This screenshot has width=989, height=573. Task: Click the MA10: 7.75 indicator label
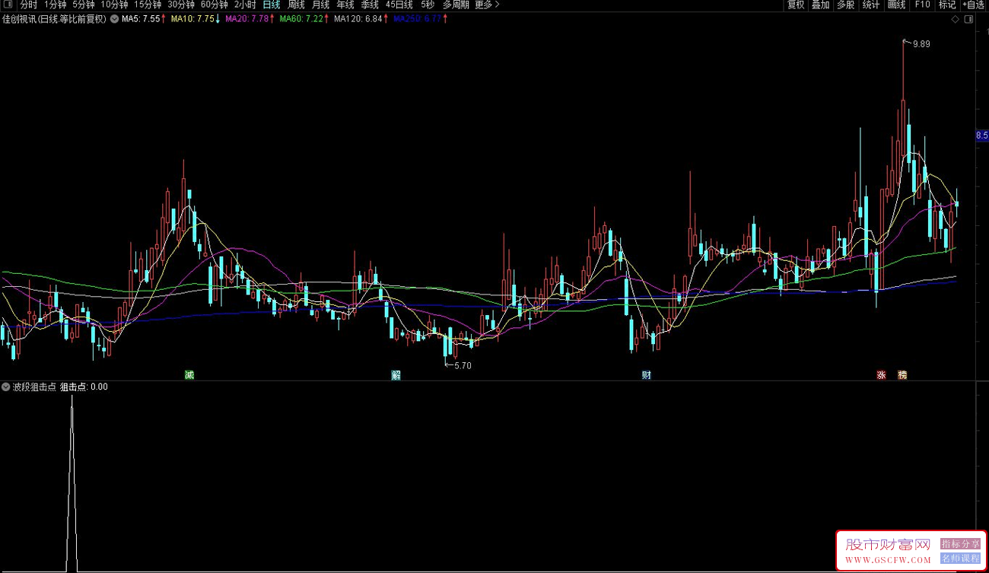(x=192, y=19)
